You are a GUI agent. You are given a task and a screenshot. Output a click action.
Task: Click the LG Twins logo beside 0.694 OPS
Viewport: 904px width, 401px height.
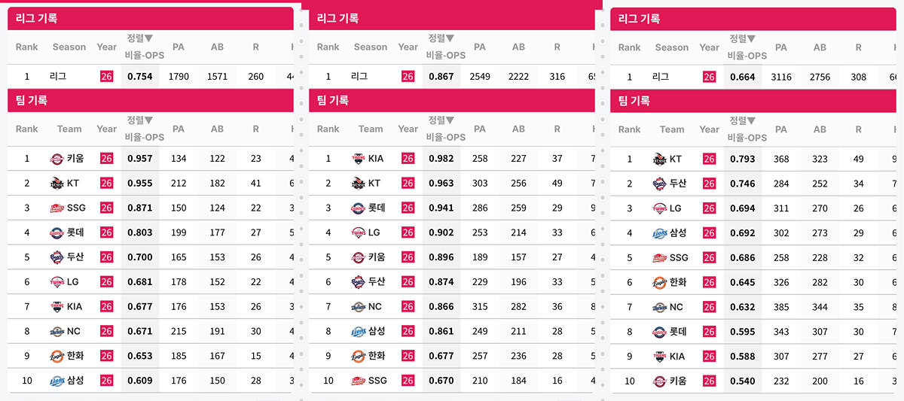coord(660,208)
